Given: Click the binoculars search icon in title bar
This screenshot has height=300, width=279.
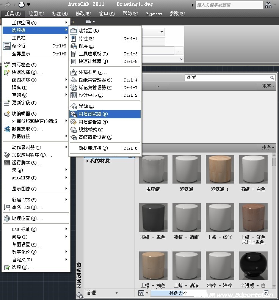Looking at the screenshot, I should (268, 5).
